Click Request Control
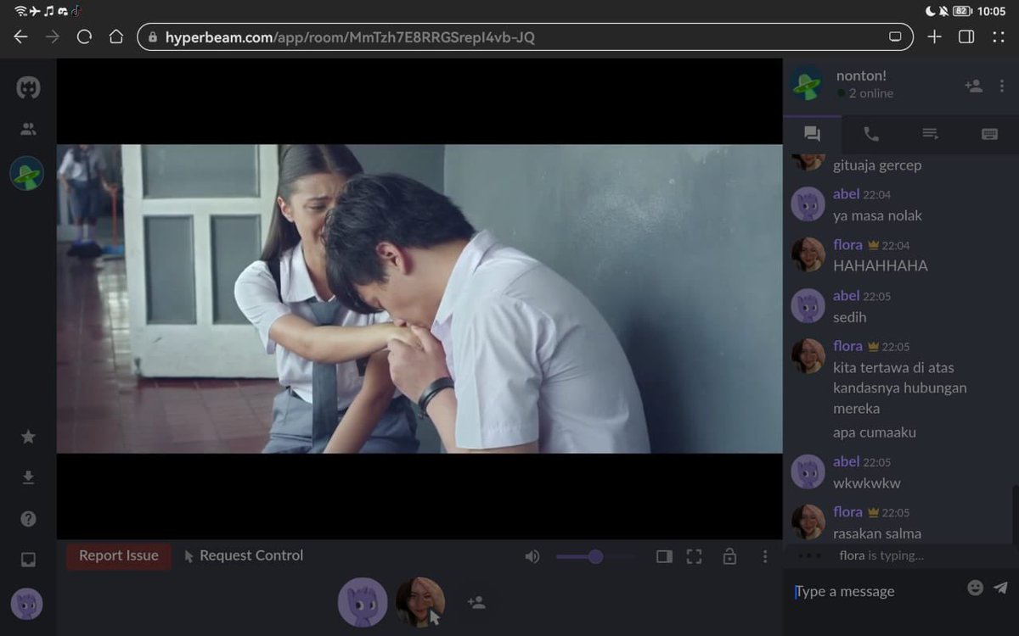 click(x=244, y=556)
